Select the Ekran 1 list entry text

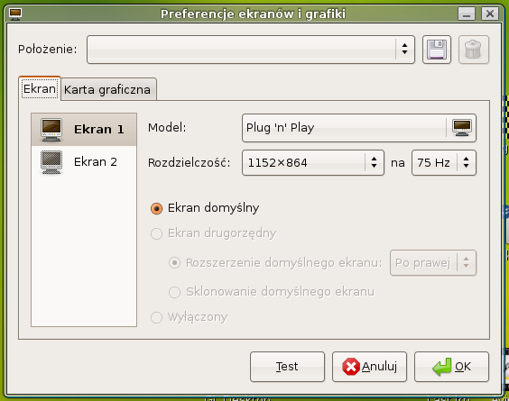(x=99, y=130)
